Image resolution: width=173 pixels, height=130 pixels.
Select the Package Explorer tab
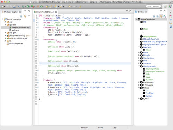(x=11, y=12)
